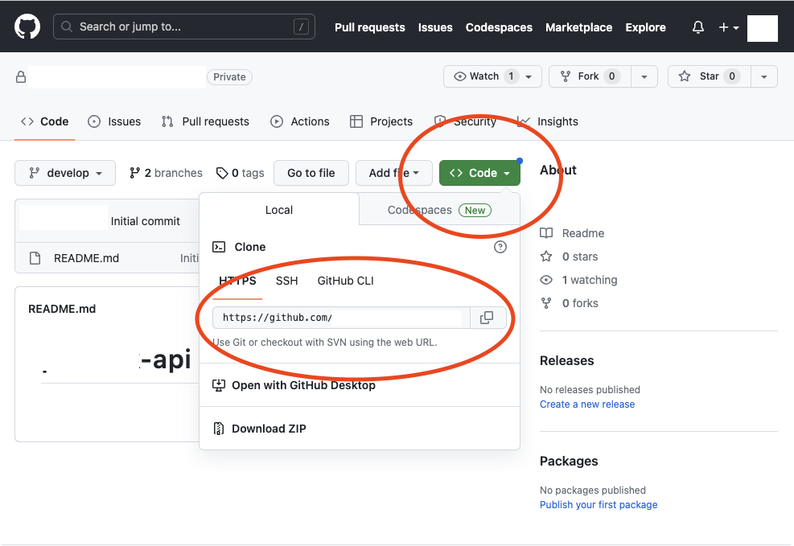View the 0 tags link
The image size is (794, 546).
(x=240, y=173)
